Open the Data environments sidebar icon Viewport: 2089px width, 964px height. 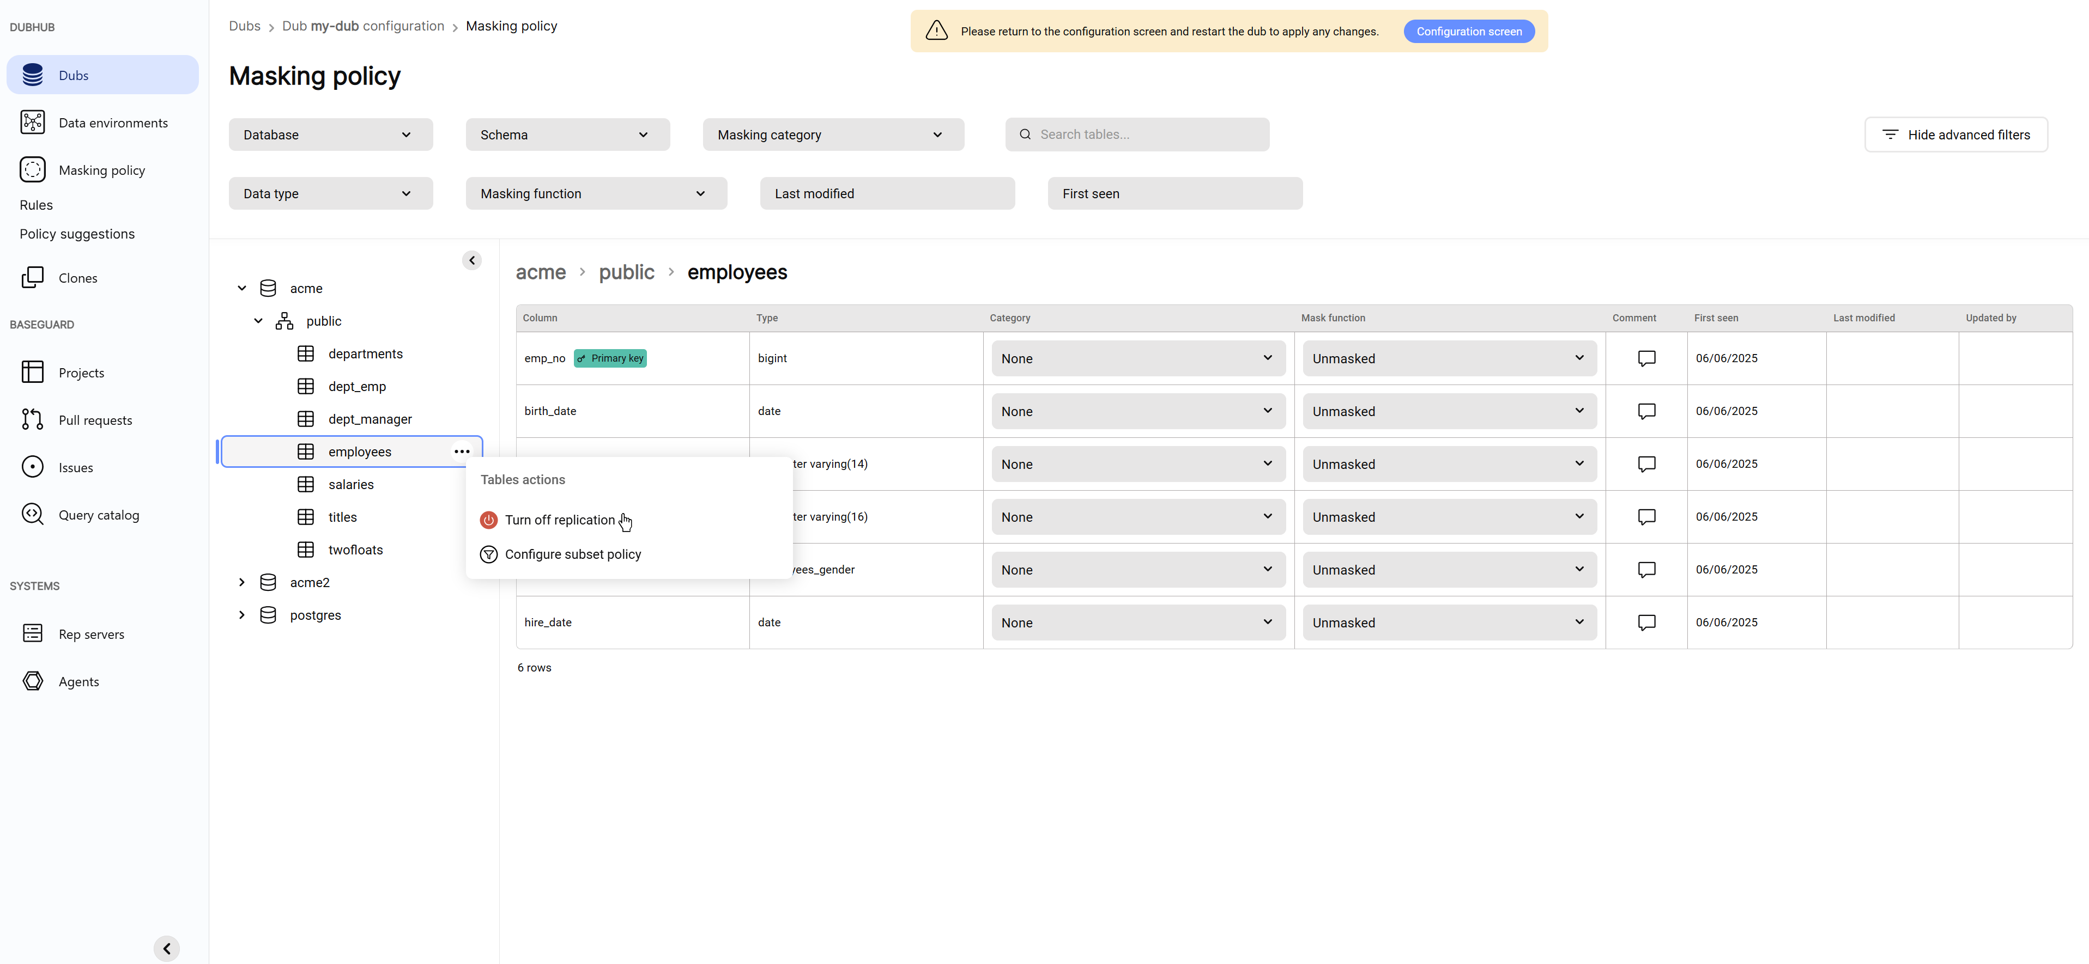33,123
